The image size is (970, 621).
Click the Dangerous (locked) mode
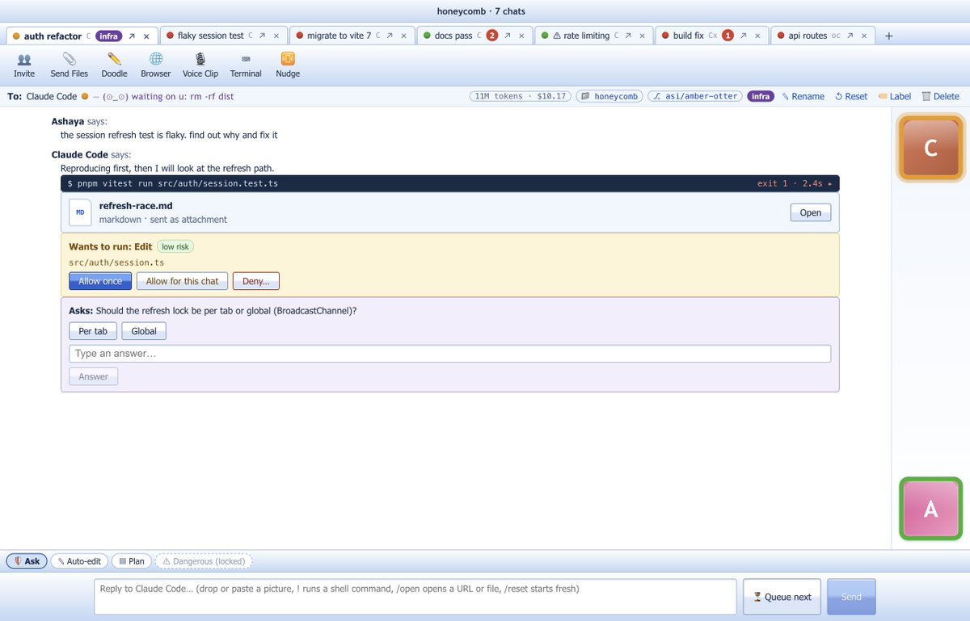[x=204, y=561]
